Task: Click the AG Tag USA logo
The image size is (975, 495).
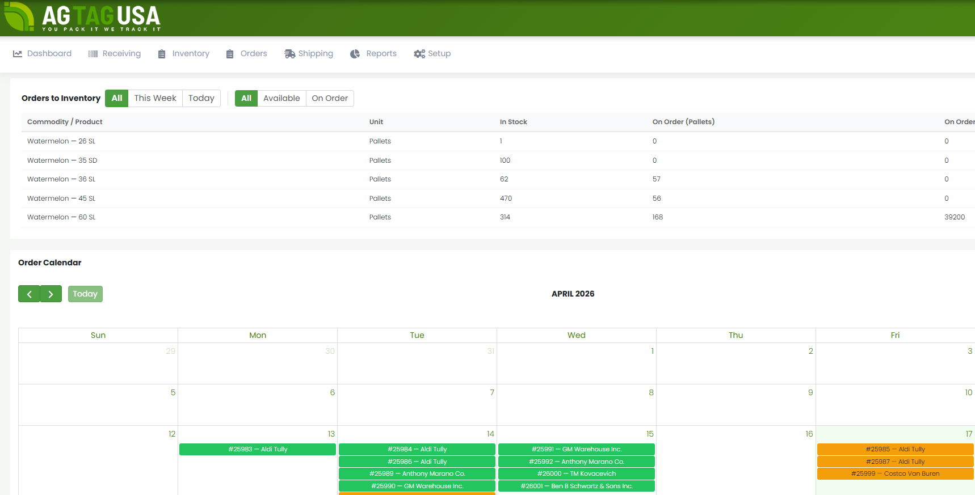Action: tap(82, 17)
